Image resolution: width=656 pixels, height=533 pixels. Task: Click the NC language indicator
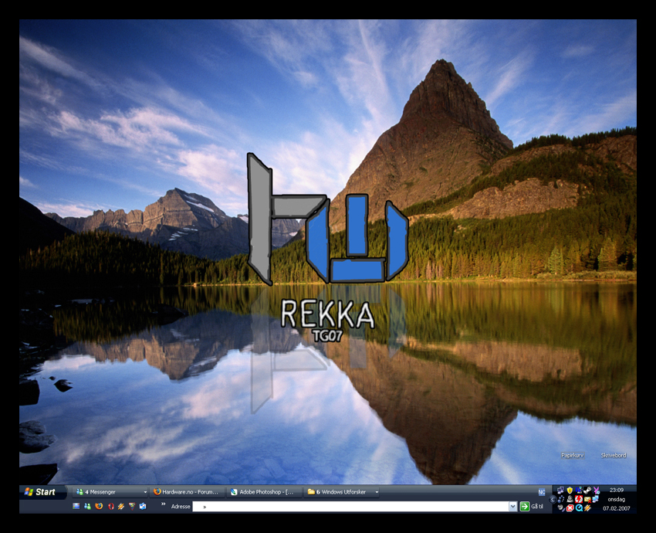click(x=541, y=492)
